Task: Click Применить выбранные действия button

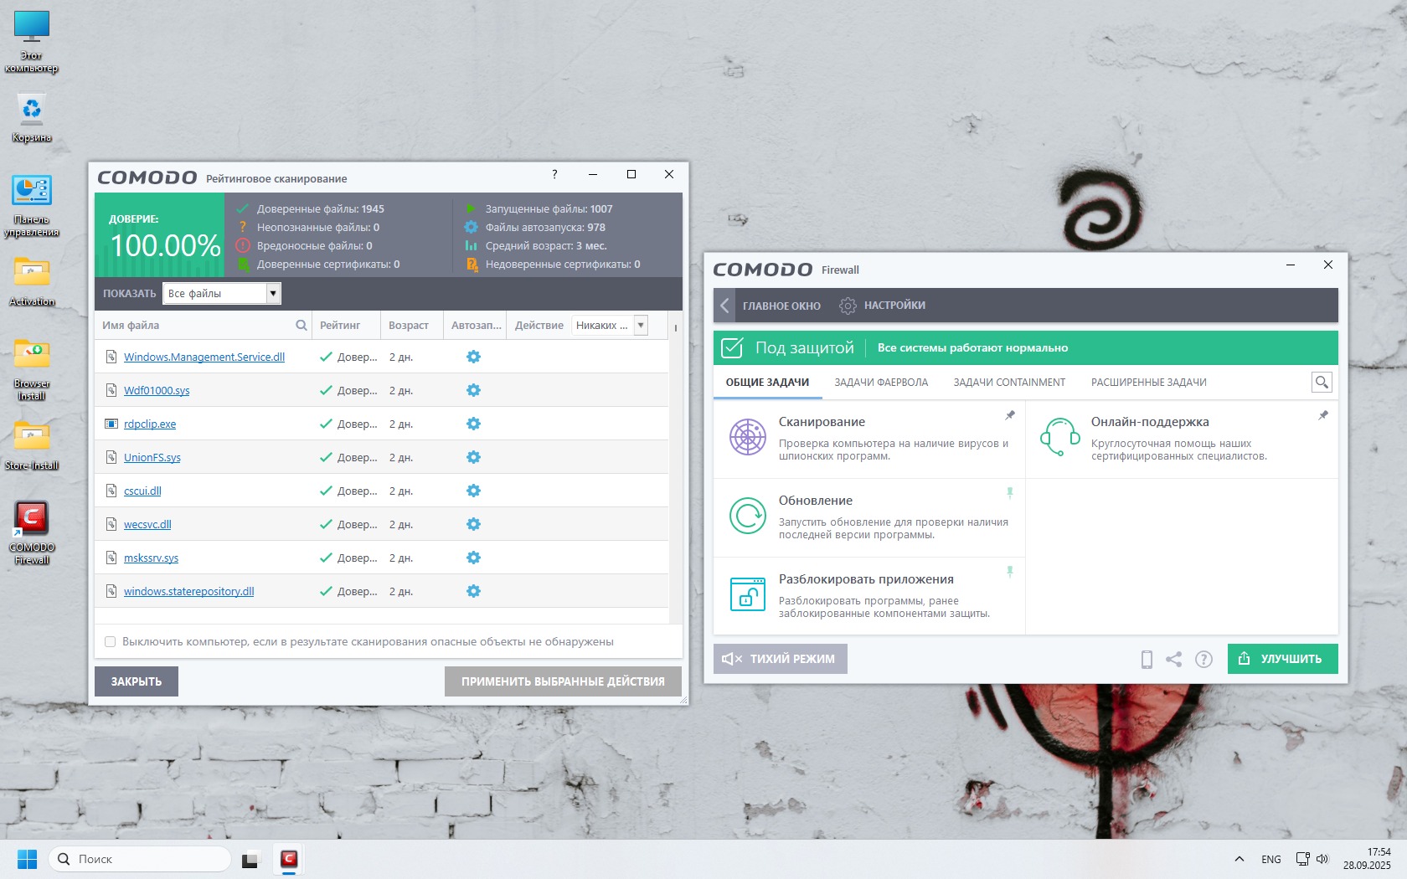Action: tap(563, 681)
